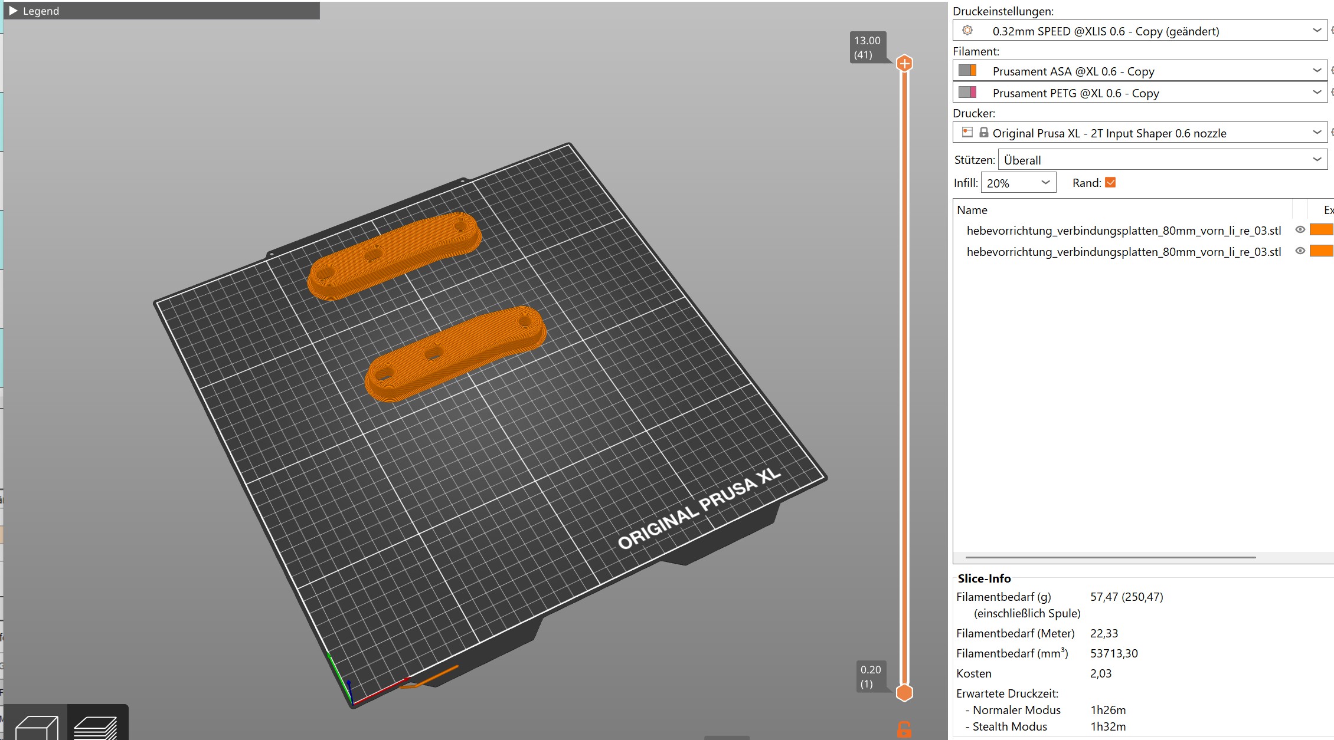Click the Prusament ASA filament color swatch
1334x740 pixels.
(967, 71)
